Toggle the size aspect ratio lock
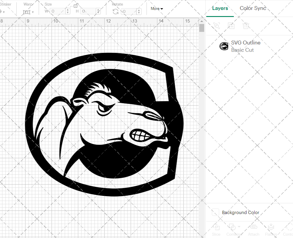This screenshot has height=238, width=293. point(75,6)
